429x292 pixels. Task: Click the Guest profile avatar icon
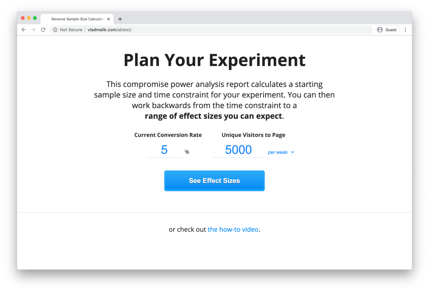pos(380,30)
